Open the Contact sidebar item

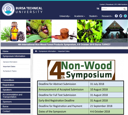tap(16, 111)
